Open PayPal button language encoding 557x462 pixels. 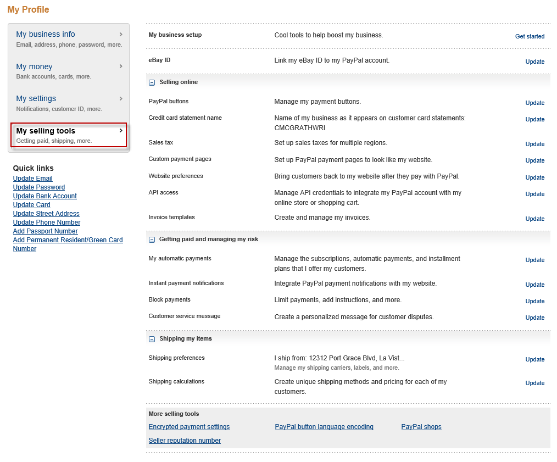(x=324, y=427)
